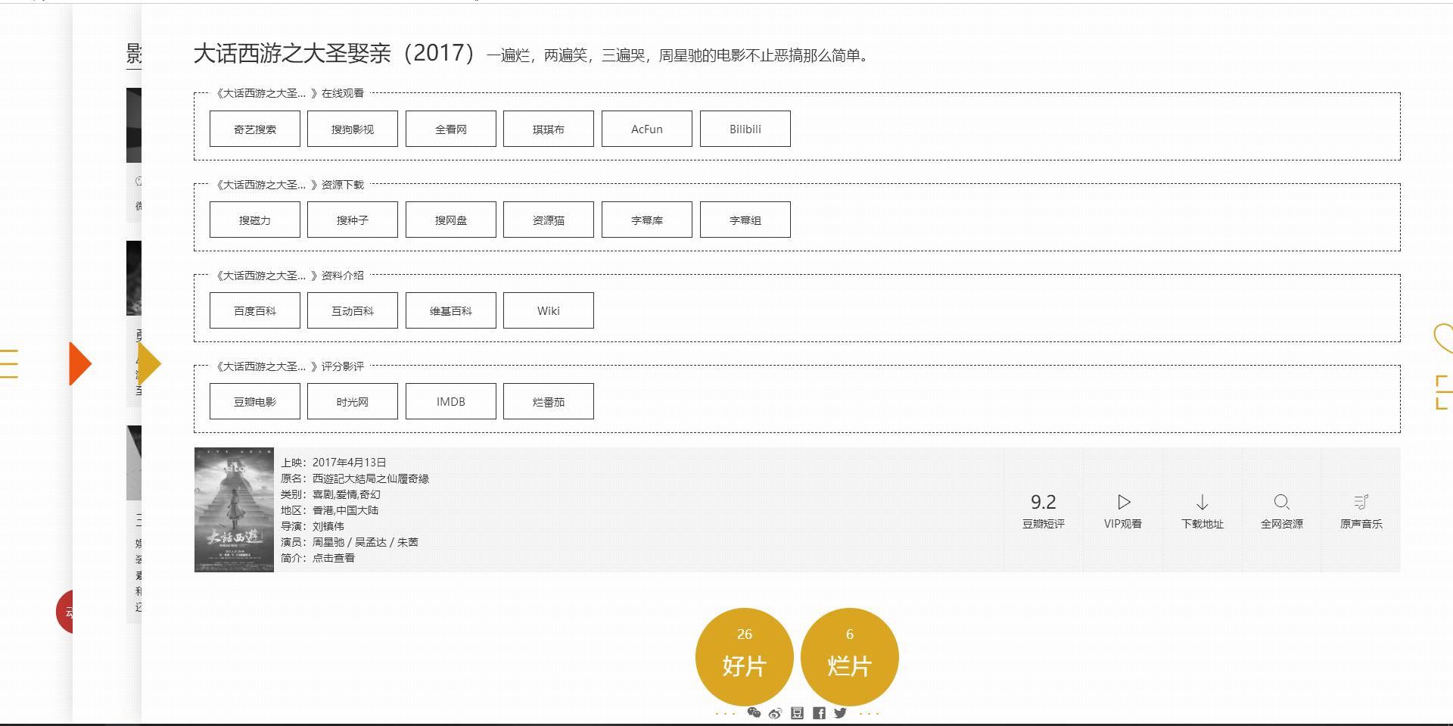
Task: Click the 下载地址 download arrow icon
Action: point(1203,502)
